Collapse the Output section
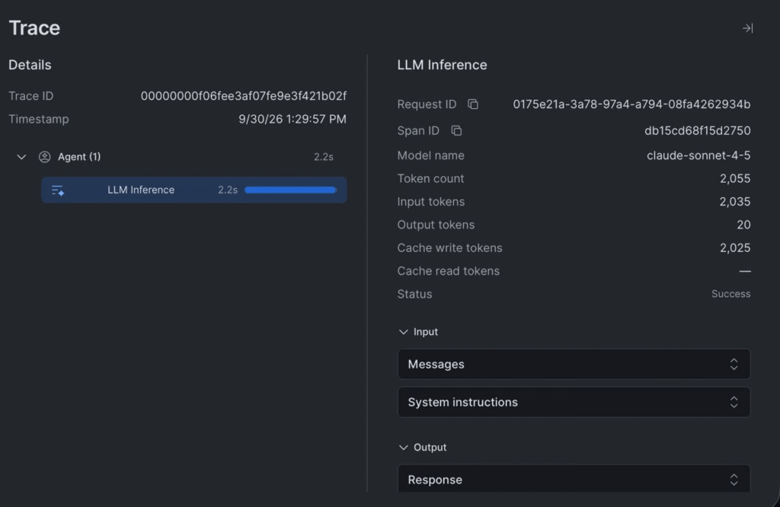This screenshot has height=507, width=780. click(403, 448)
